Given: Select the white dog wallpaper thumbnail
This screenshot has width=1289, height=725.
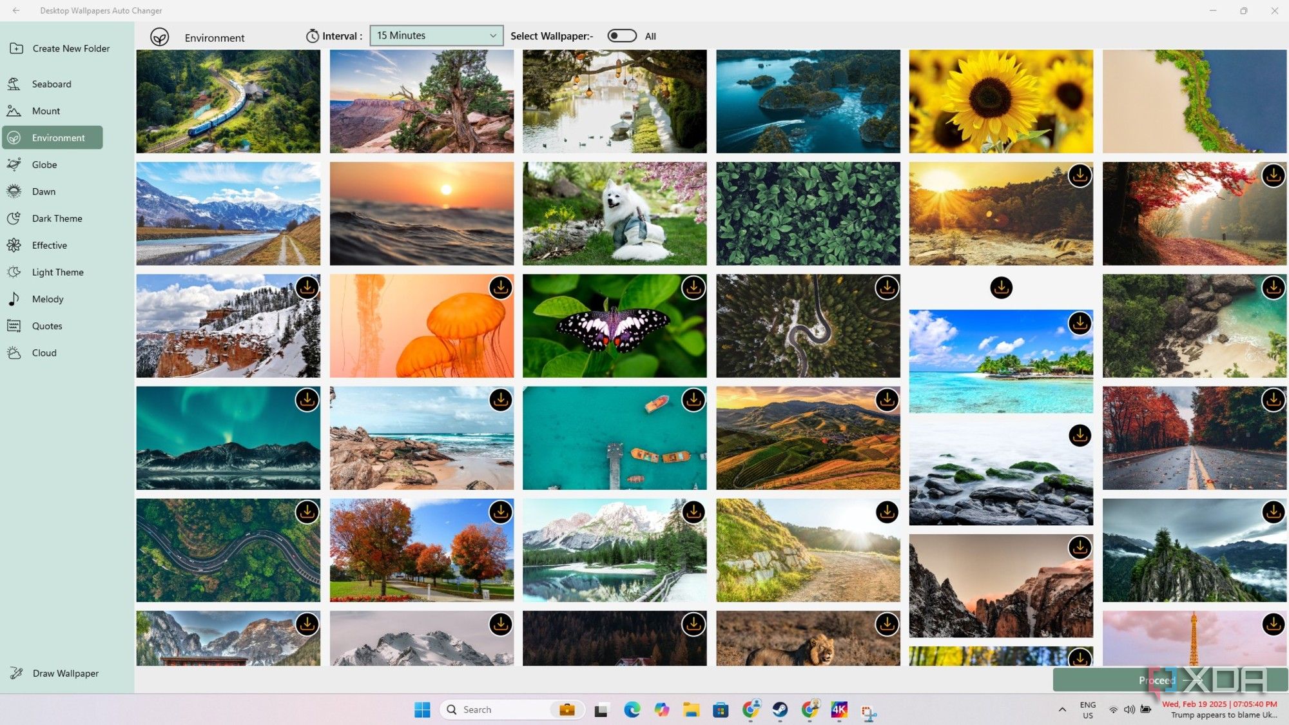Looking at the screenshot, I should [614, 213].
